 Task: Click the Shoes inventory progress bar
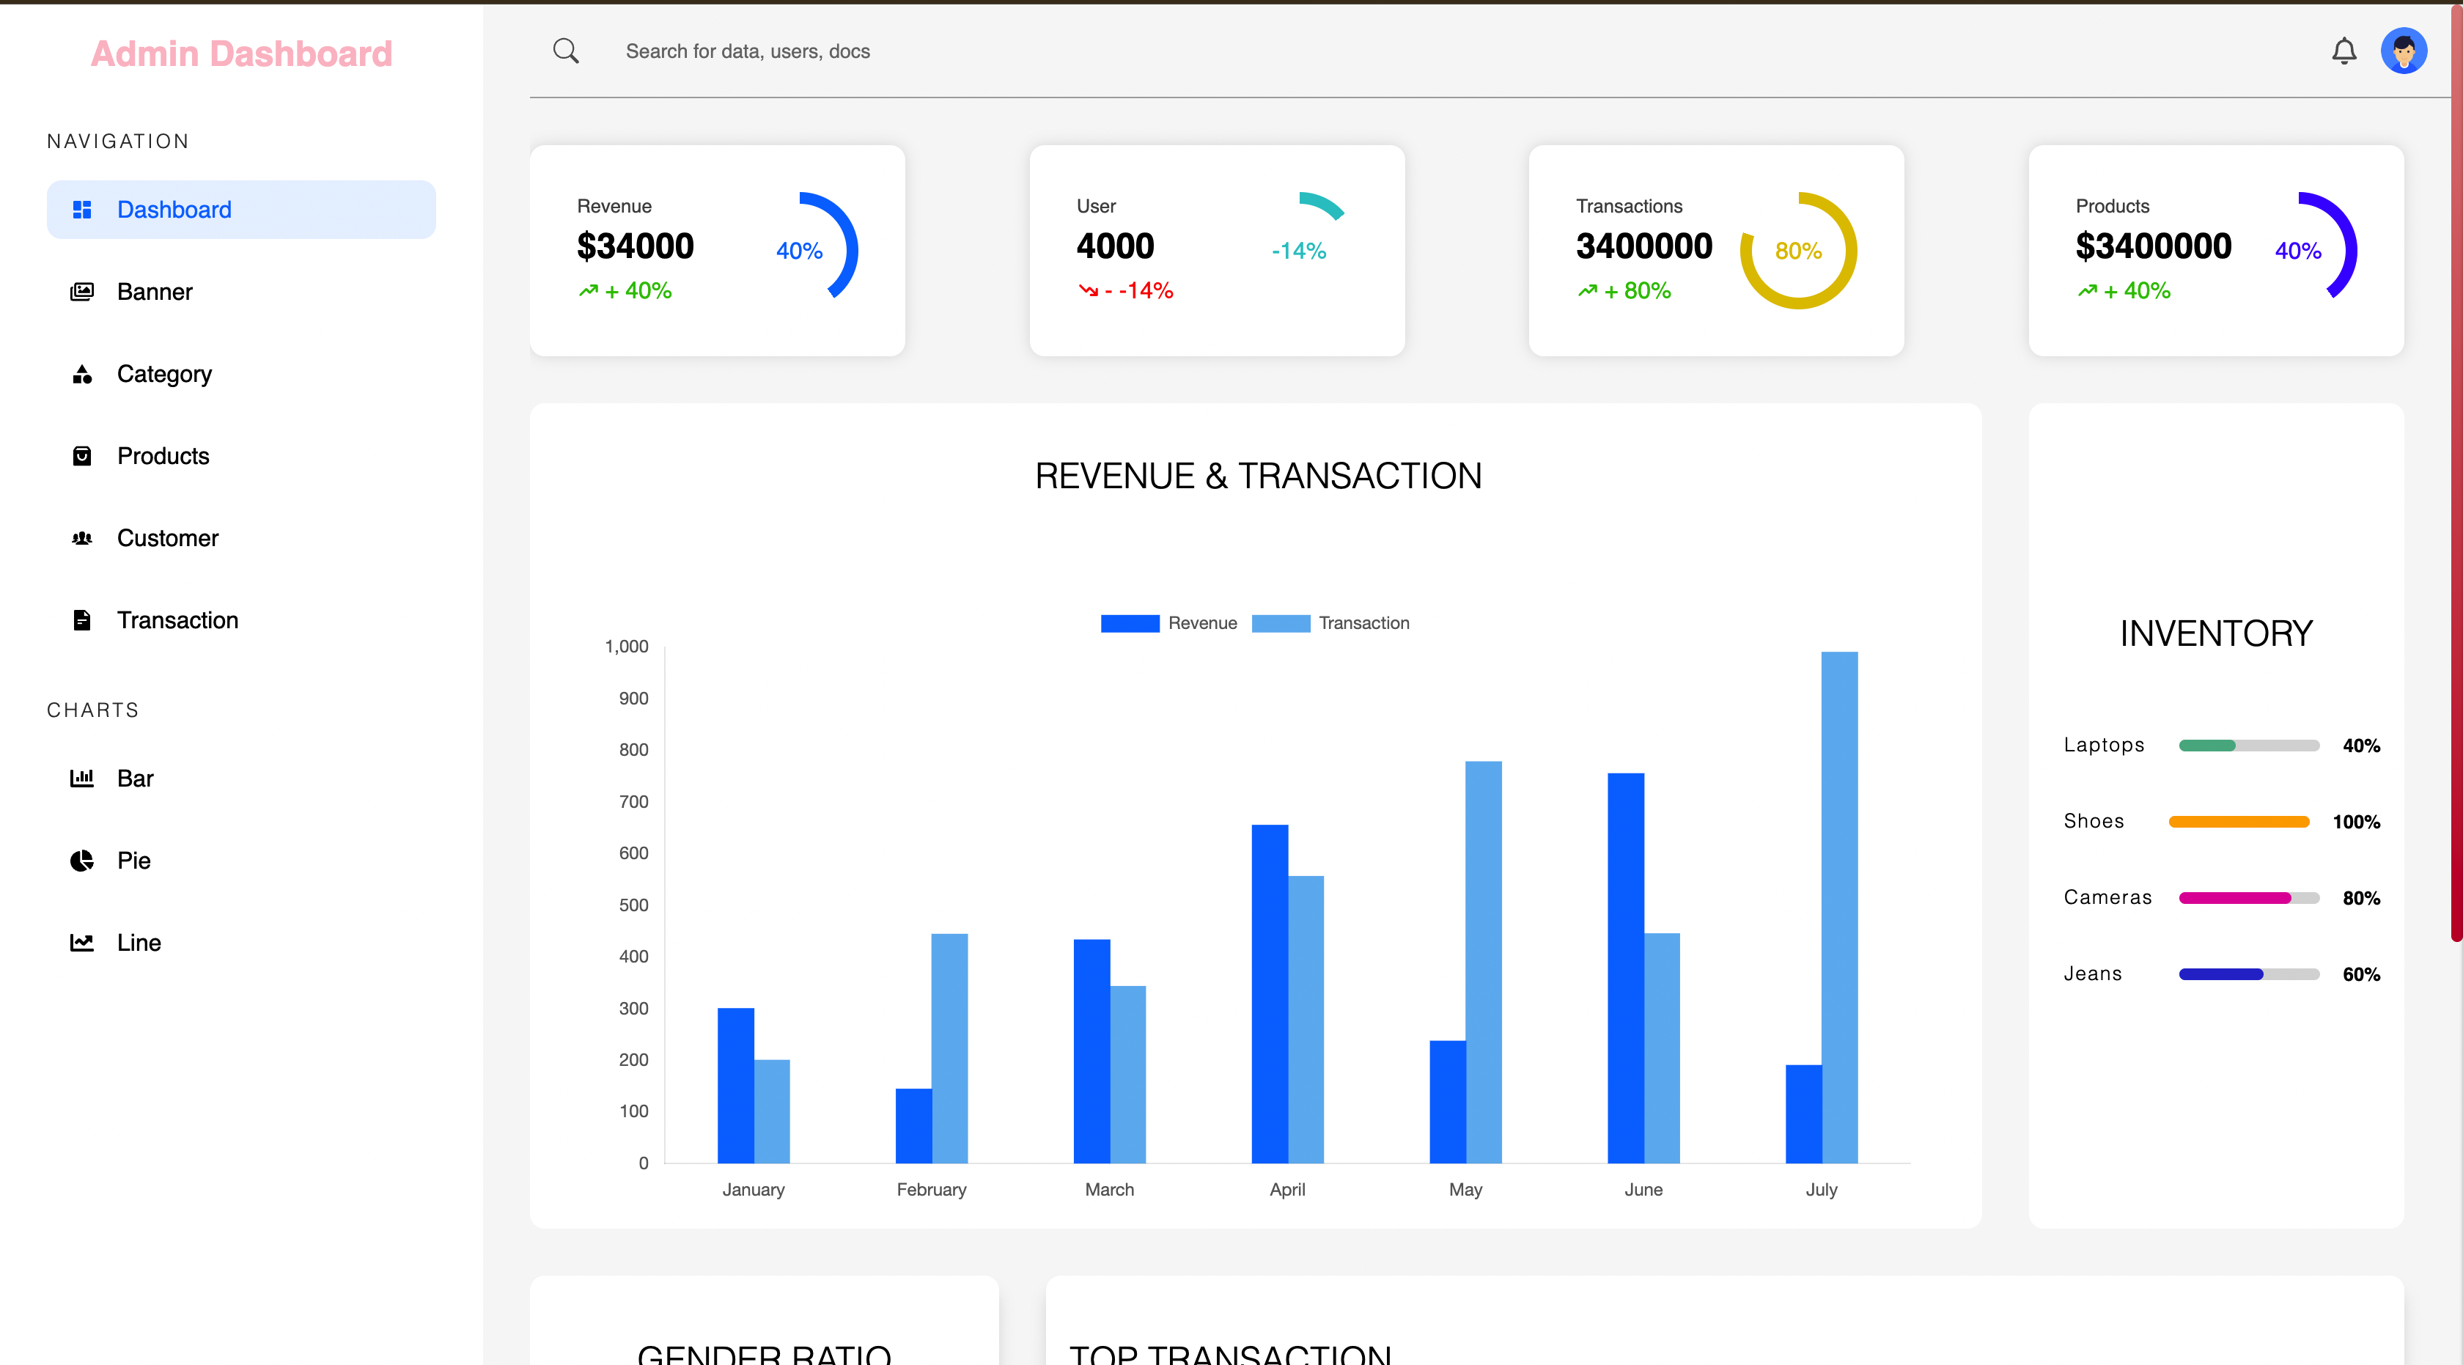pyautogui.click(x=2238, y=822)
